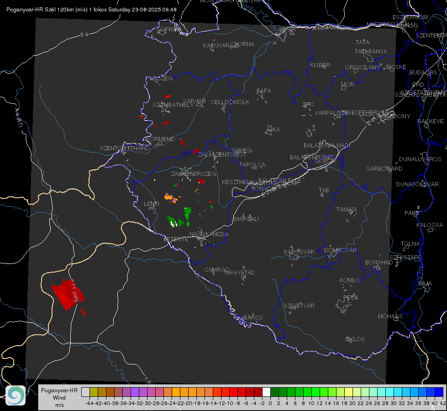Click the MOHACS city label
Viewport: 447px width, 411px height.
click(x=390, y=316)
